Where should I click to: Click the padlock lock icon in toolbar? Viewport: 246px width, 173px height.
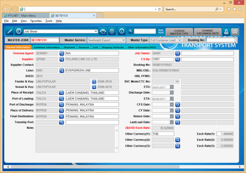pyautogui.click(x=226, y=32)
